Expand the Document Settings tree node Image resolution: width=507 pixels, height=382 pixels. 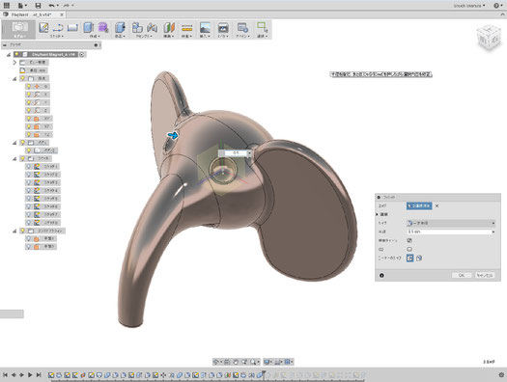[14, 63]
